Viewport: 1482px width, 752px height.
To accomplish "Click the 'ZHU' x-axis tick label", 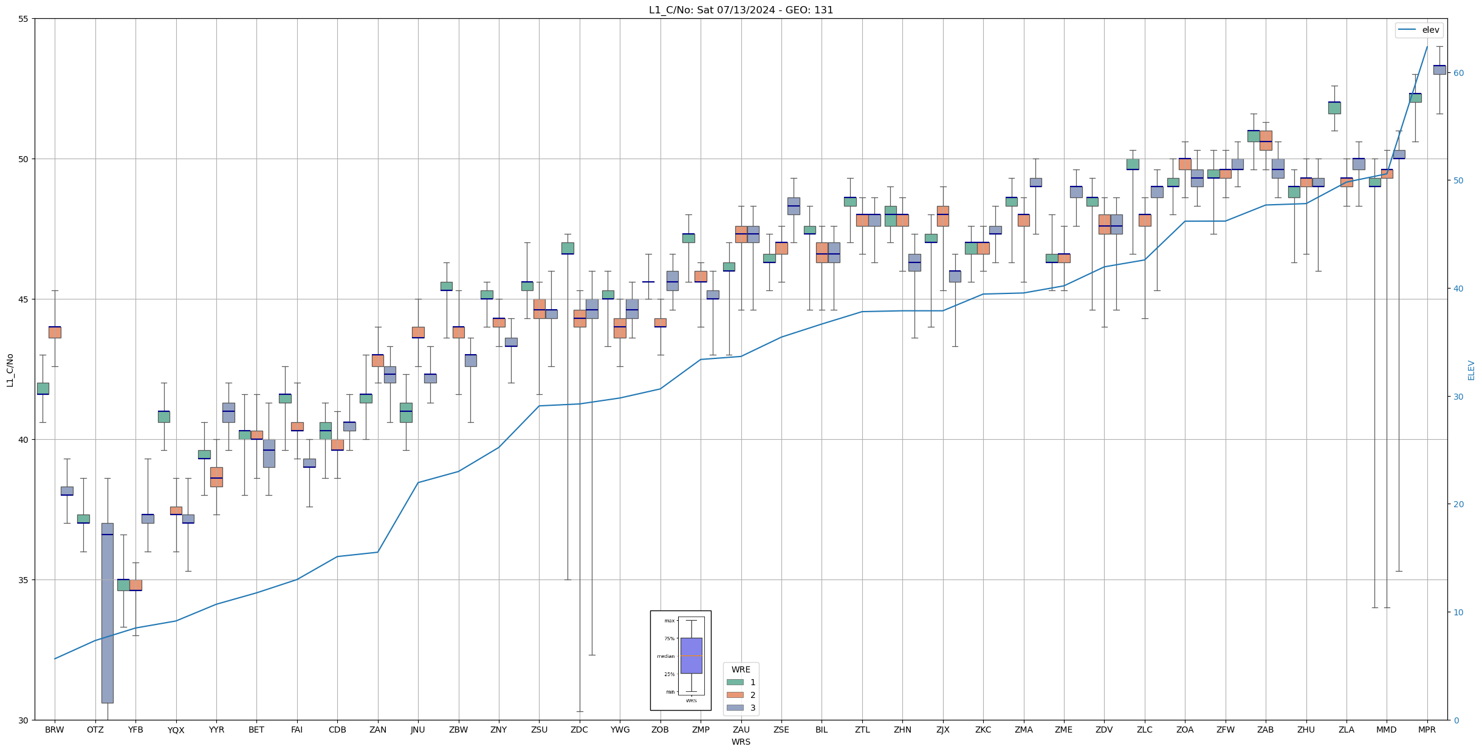I will (1306, 730).
